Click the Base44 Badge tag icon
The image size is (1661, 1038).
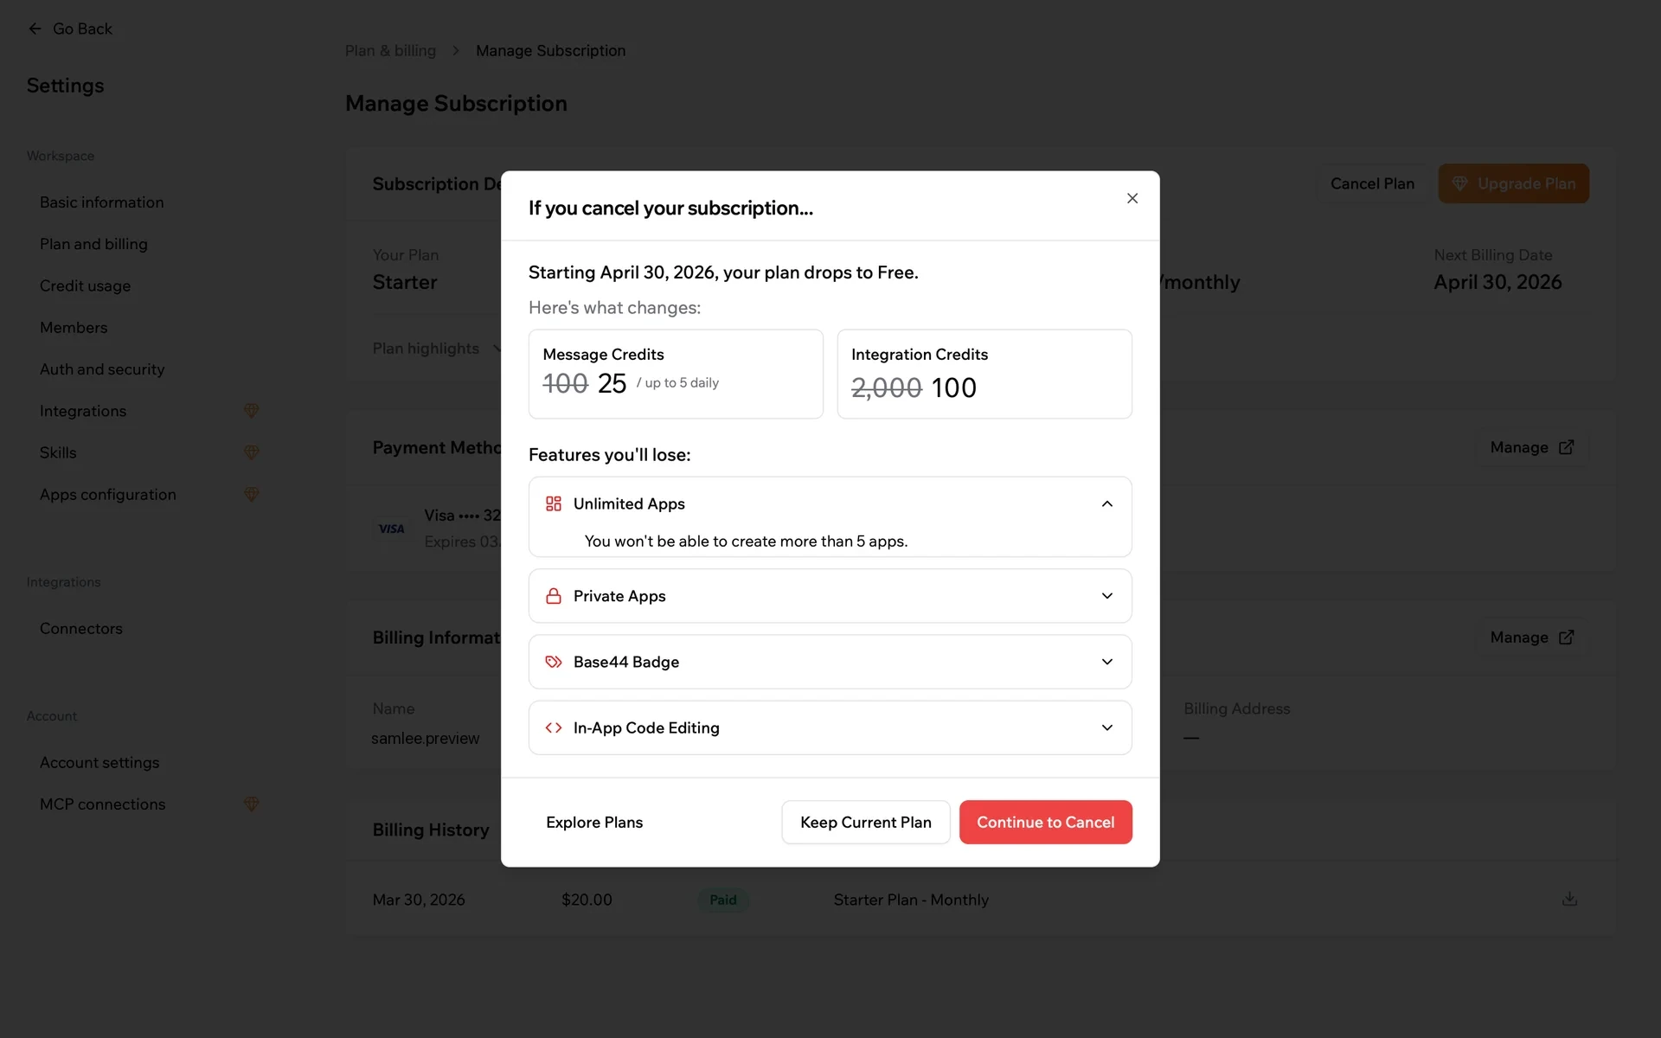pos(554,662)
